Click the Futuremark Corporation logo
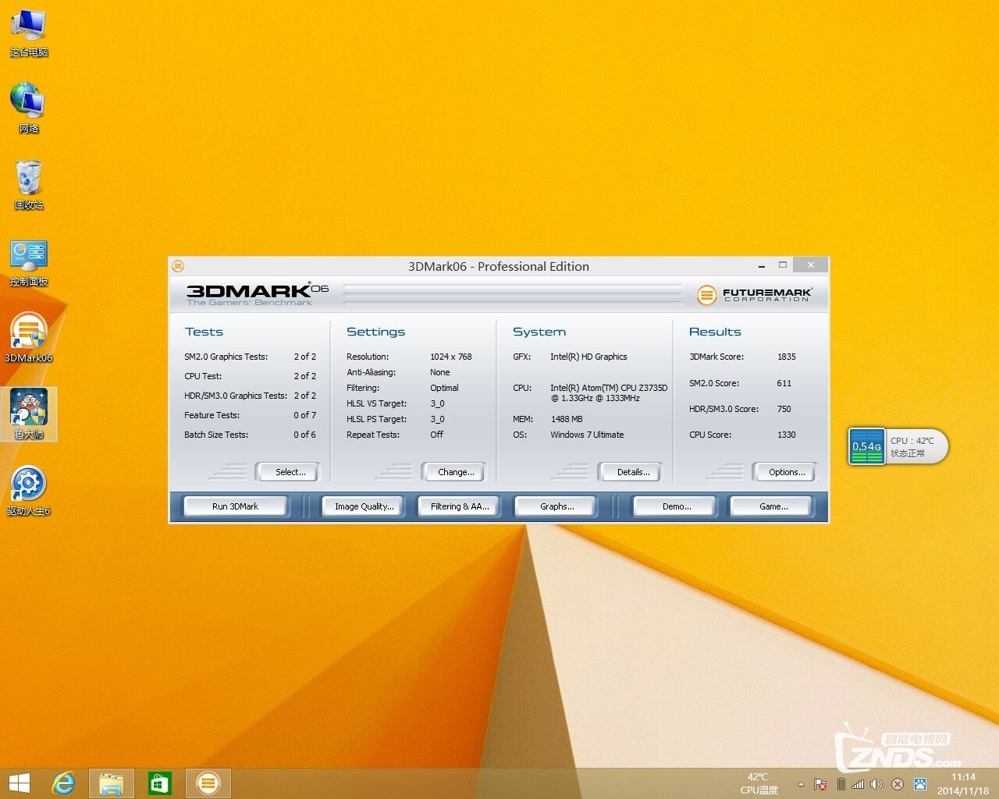Viewport: 999px width, 799px height. [x=754, y=294]
